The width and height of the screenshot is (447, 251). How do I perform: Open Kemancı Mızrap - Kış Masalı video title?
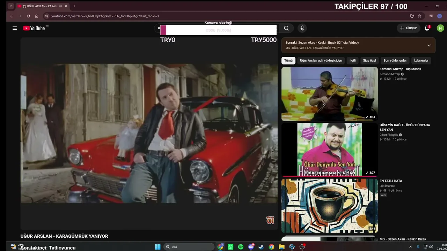pos(400,69)
